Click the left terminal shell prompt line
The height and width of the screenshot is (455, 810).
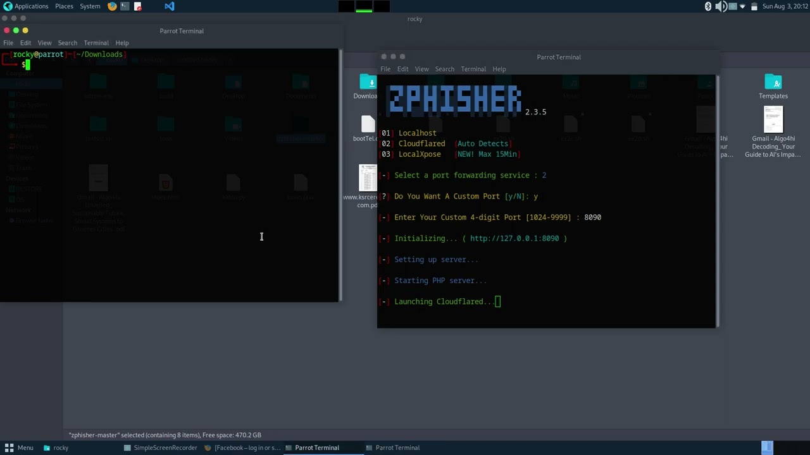[x=26, y=64]
